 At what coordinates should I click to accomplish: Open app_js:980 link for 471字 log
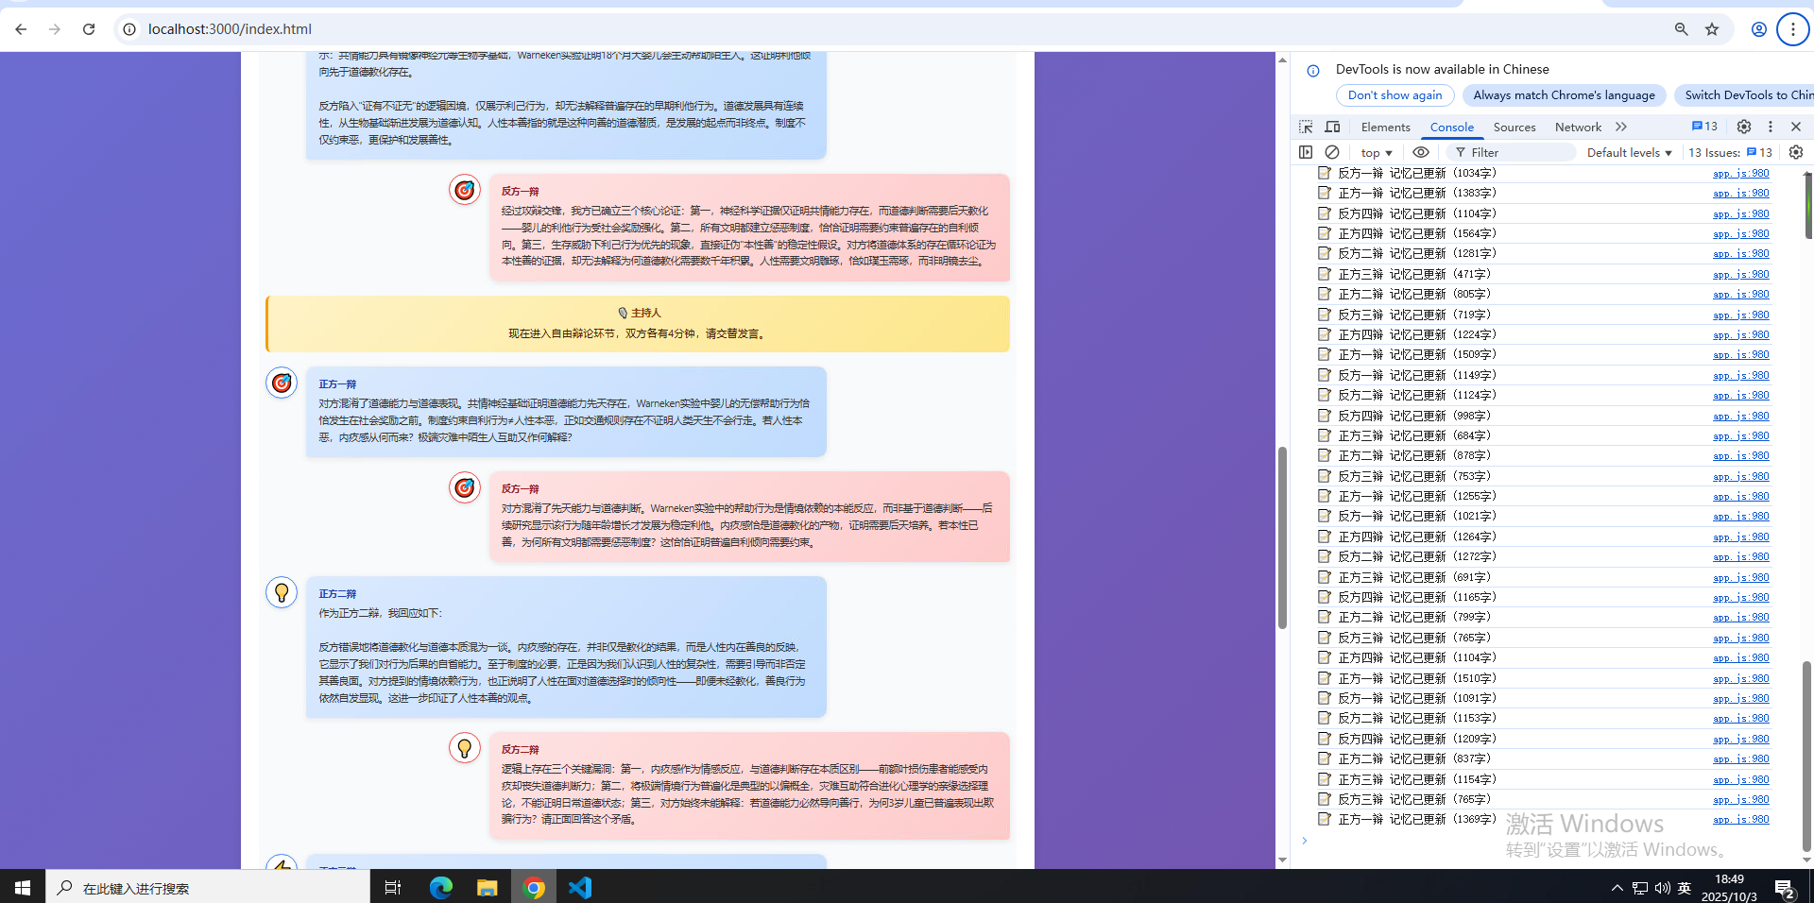click(1740, 274)
